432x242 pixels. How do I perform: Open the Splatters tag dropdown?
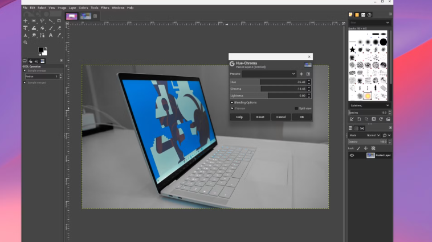pyautogui.click(x=369, y=106)
